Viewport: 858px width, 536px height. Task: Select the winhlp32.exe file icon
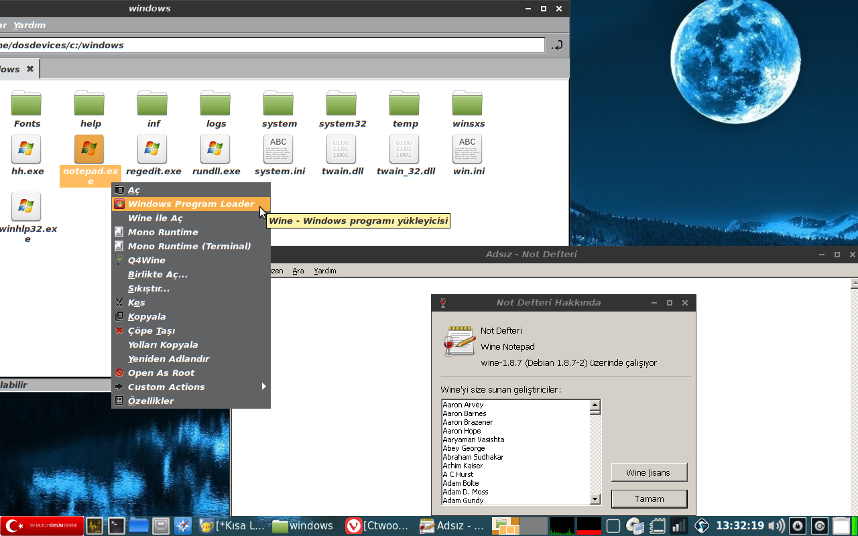26,206
